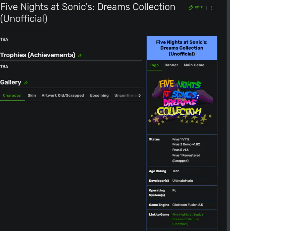Click the page title heading

tap(88, 13)
